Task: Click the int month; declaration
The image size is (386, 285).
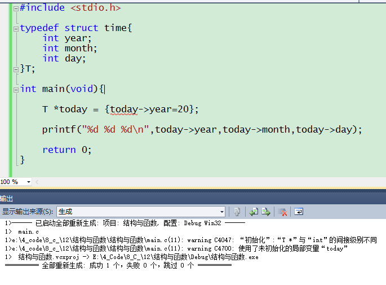Action: click(70, 49)
